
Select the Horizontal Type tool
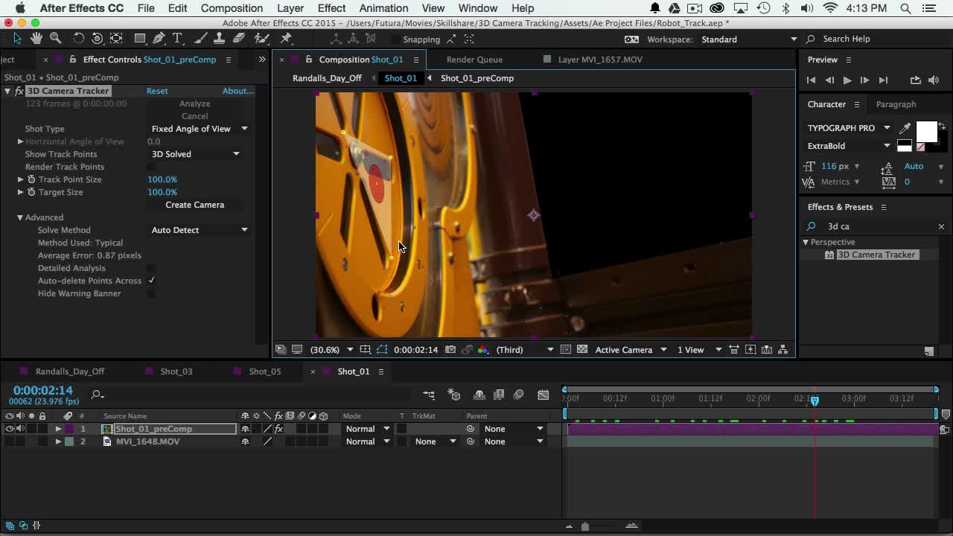177,39
